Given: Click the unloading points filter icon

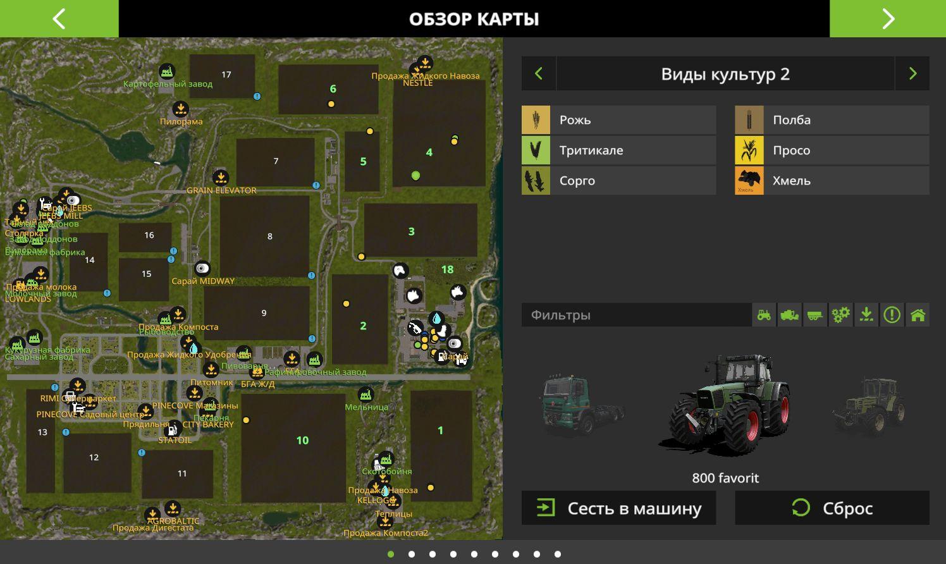Looking at the screenshot, I should [x=866, y=315].
